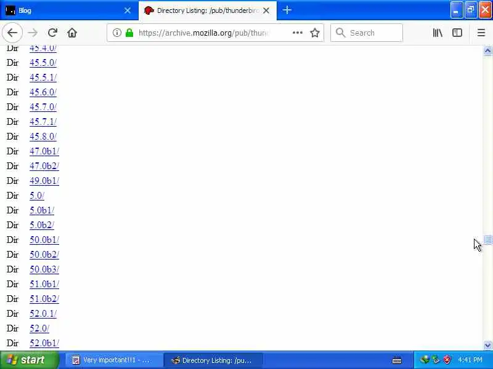
Task: Open the Firefox hamburger menu
Action: (481, 33)
